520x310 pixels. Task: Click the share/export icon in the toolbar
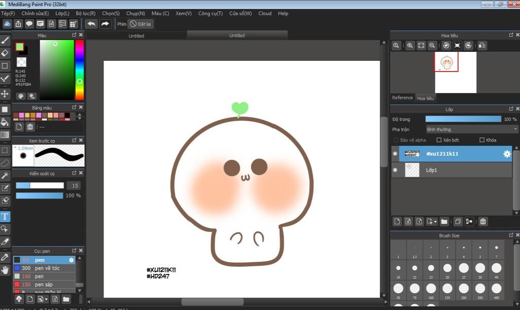18,24
